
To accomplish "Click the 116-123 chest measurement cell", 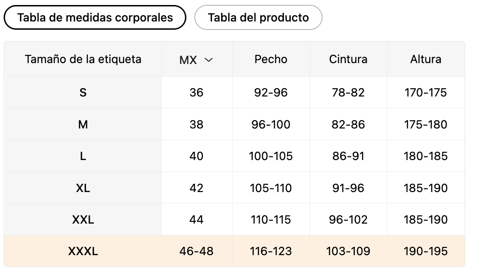I will click(271, 251).
